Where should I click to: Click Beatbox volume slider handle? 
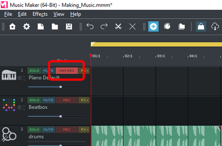click(x=61, y=116)
